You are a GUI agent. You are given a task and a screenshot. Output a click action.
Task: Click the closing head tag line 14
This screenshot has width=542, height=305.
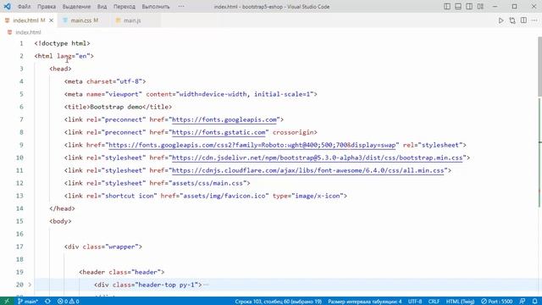62,208
